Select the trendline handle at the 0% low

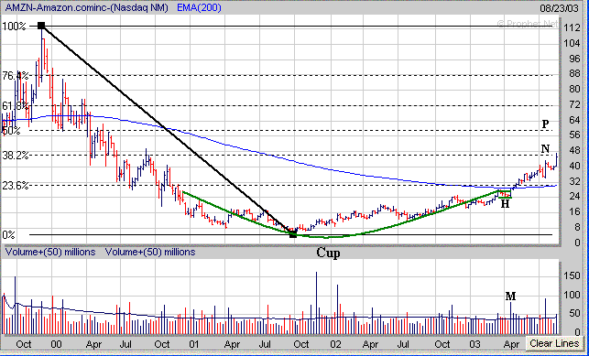click(x=293, y=234)
